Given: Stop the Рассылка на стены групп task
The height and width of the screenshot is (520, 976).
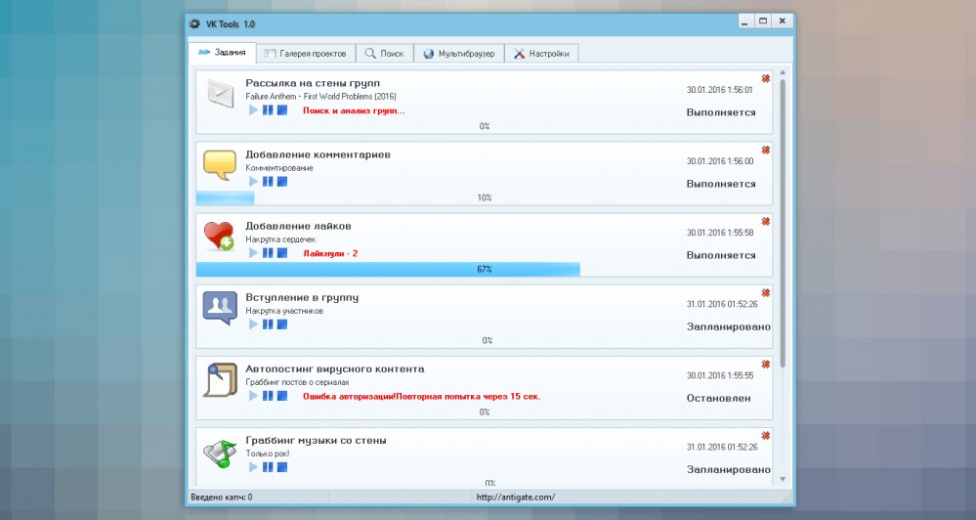Looking at the screenshot, I should (282, 110).
